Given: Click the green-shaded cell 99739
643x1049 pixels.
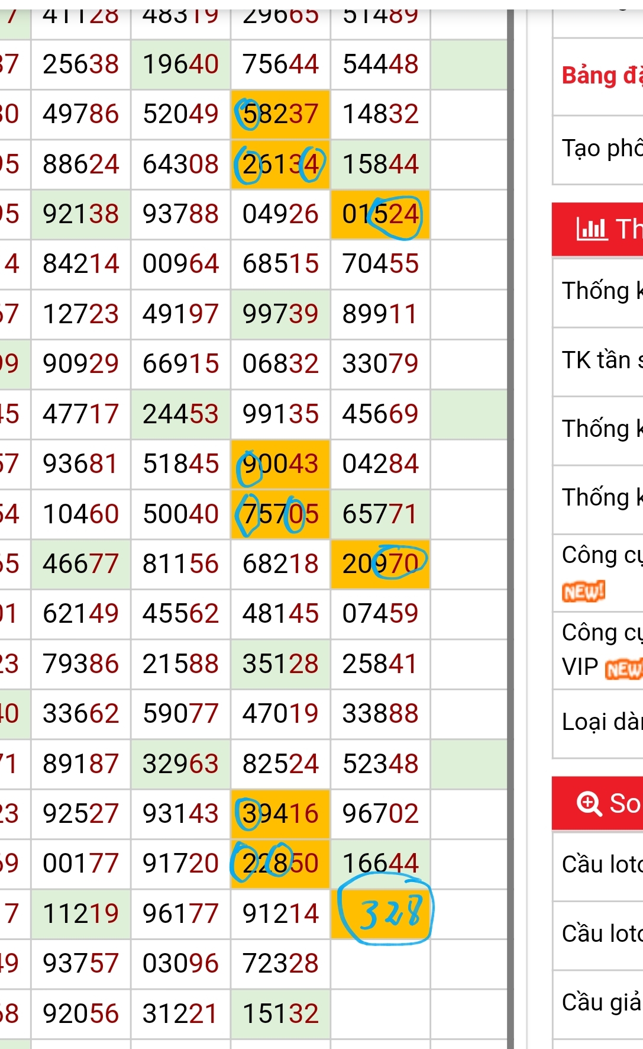Looking at the screenshot, I should [x=280, y=314].
